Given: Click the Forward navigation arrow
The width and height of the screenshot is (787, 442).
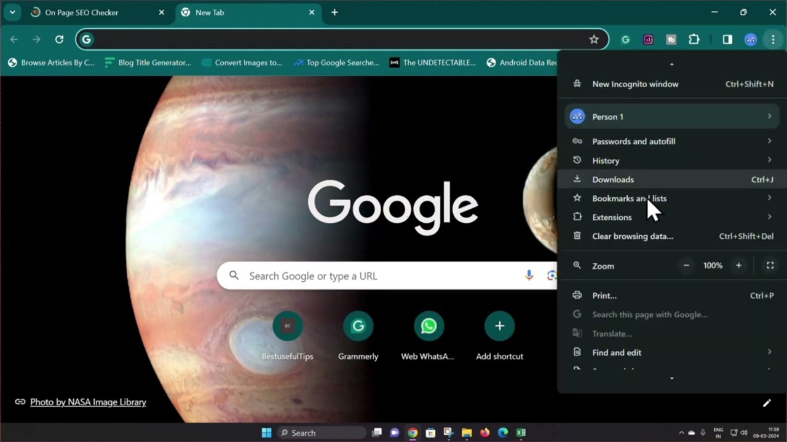Looking at the screenshot, I should [36, 39].
